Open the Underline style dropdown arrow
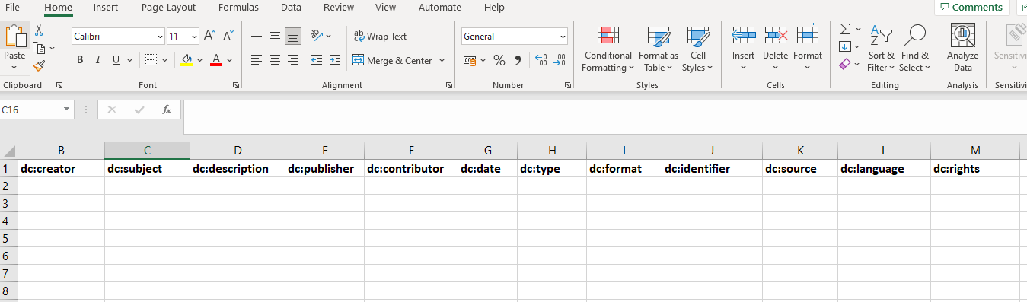 click(x=129, y=60)
